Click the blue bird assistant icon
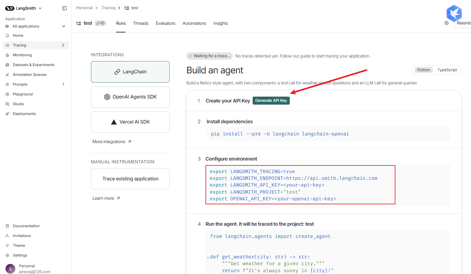Viewport: 471px width, 274px height. click(454, 13)
